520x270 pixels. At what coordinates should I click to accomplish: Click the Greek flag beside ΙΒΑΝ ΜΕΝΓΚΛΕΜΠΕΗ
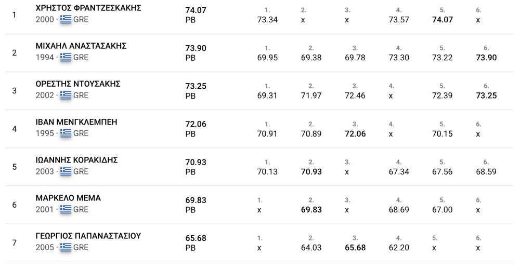[66, 133]
